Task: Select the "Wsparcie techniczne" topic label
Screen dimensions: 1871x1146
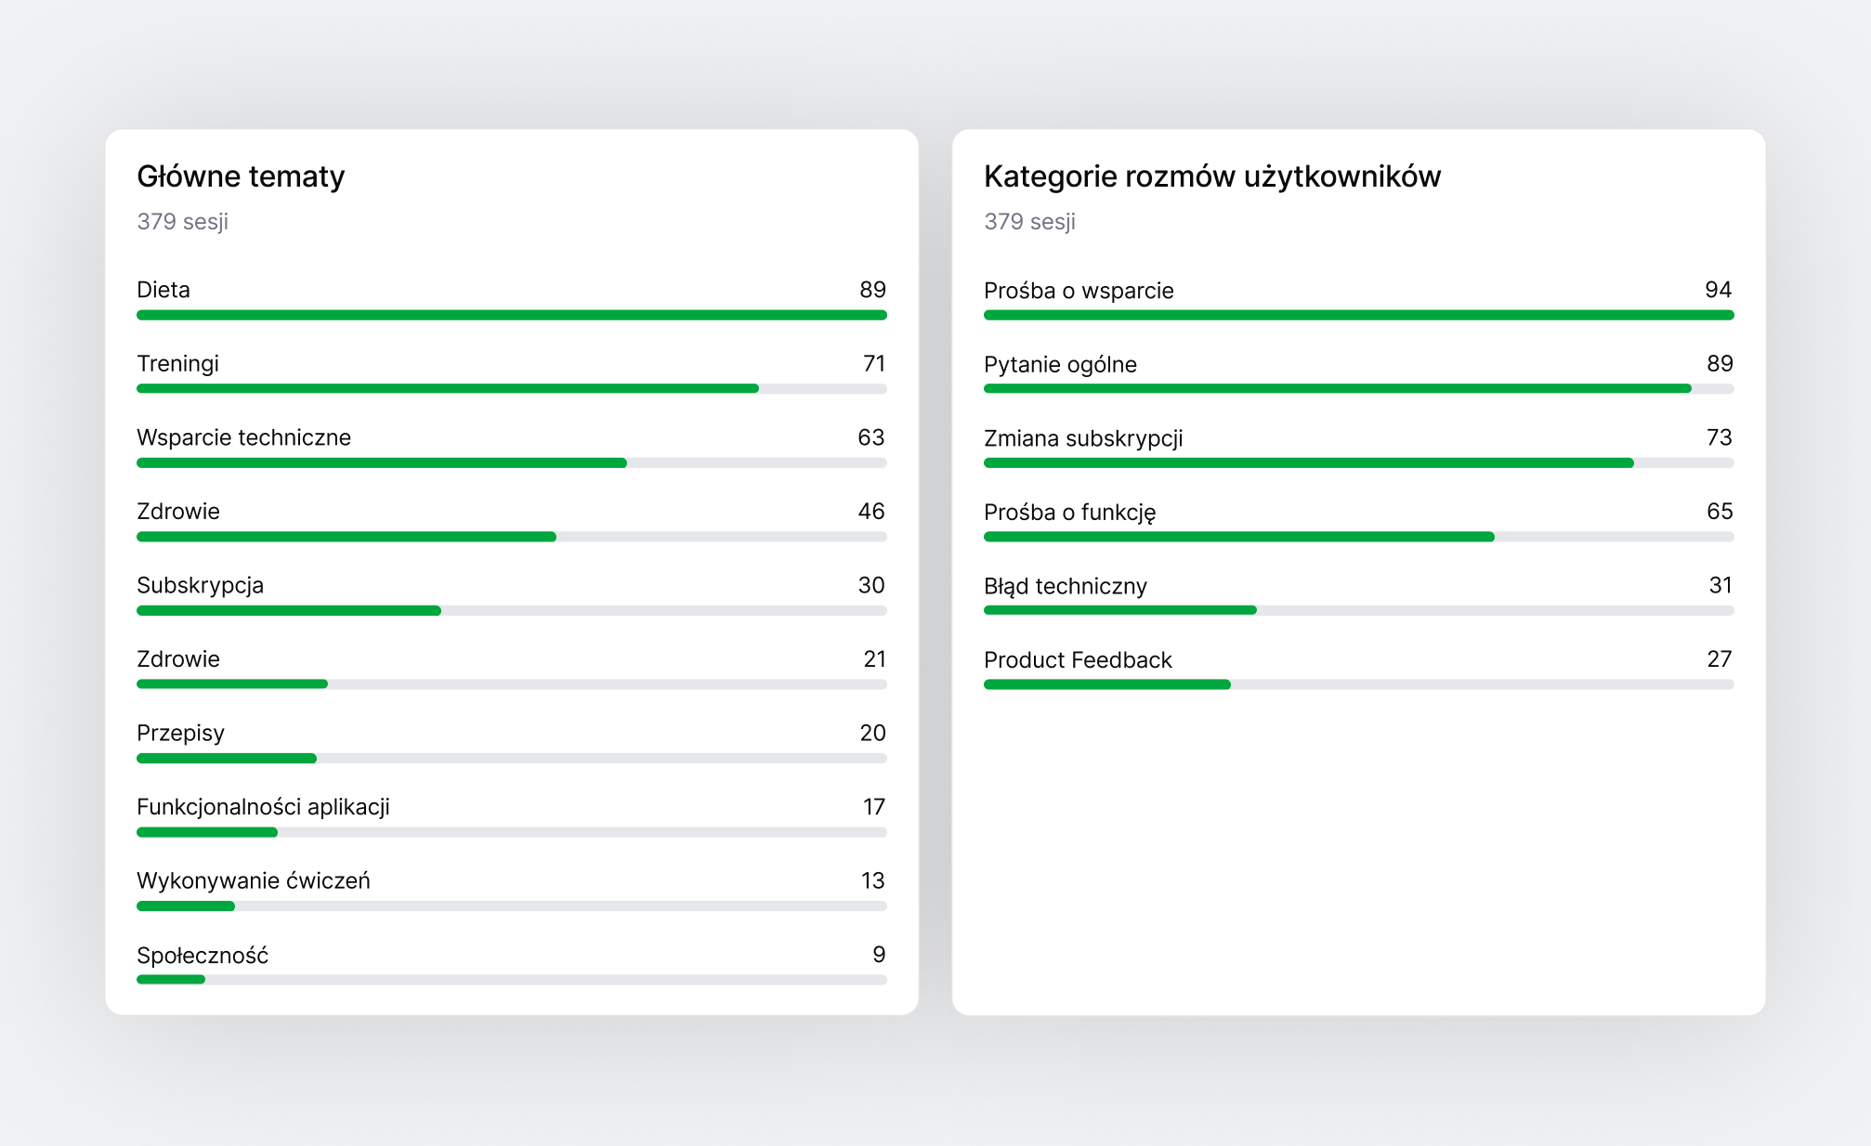Action: coord(243,437)
